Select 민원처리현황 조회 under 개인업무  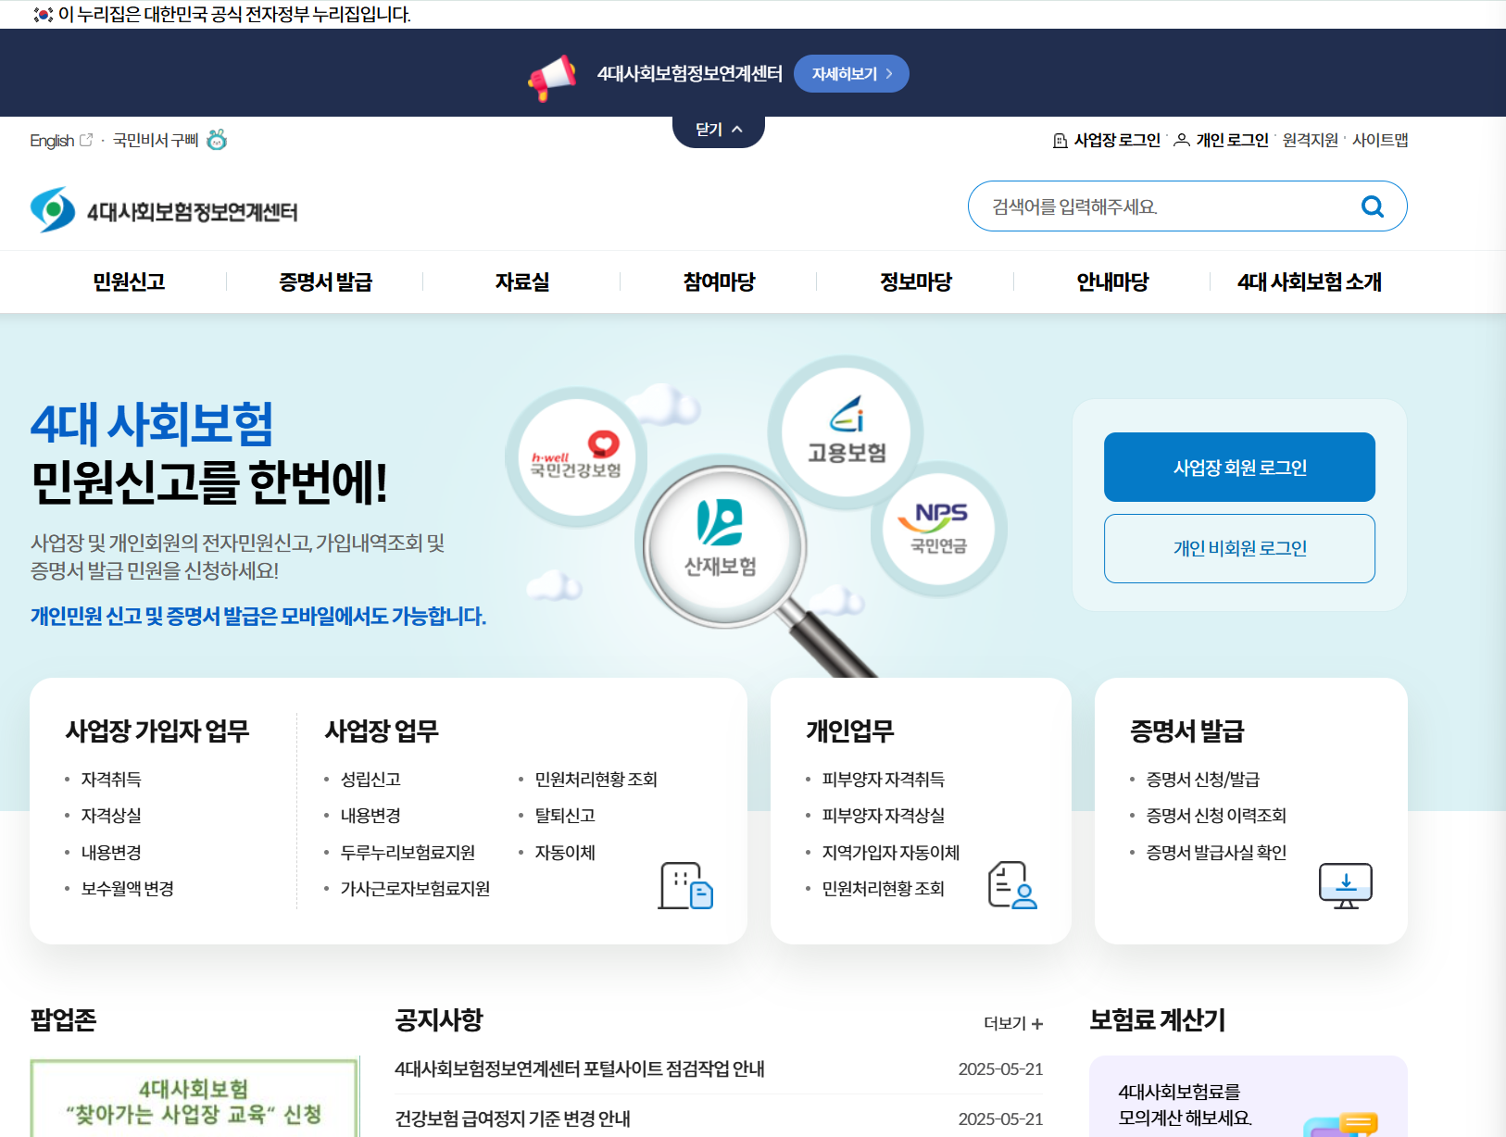[884, 889]
